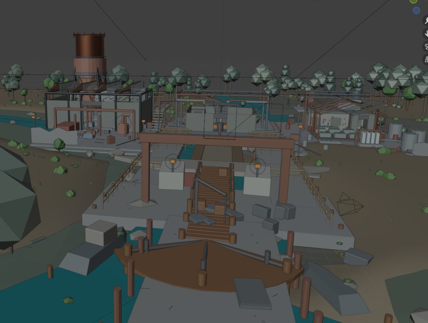Screen dimensions: 428x323
Task: Select the orange light on left white block
Action: pos(172,162)
